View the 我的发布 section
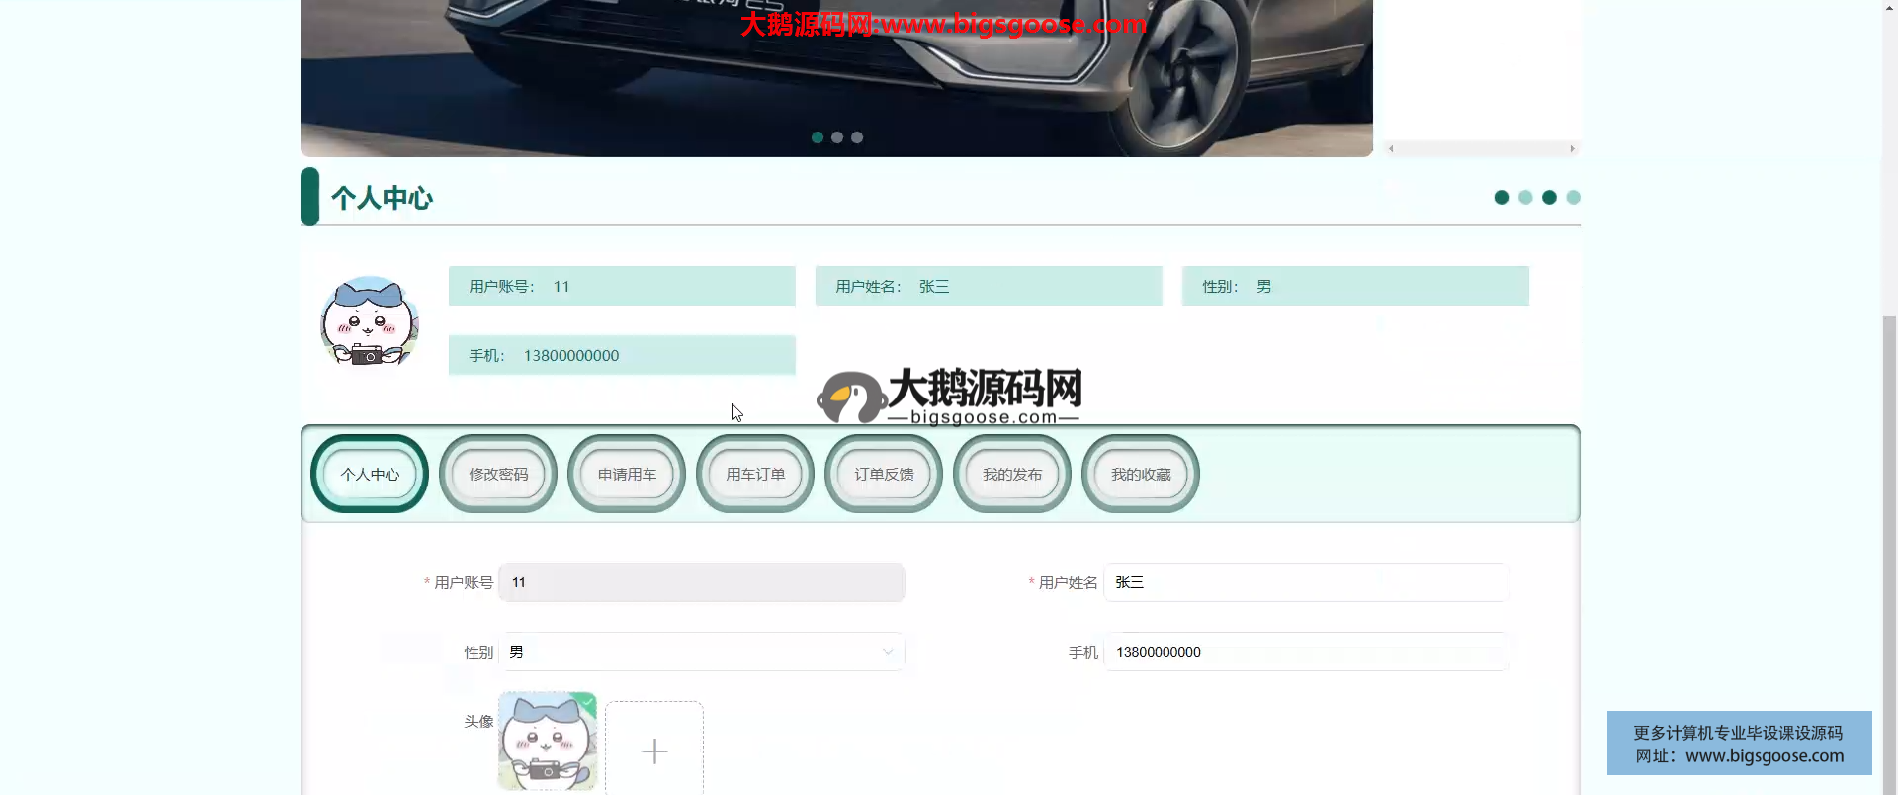Viewport: 1898px width, 795px height. point(1012,474)
